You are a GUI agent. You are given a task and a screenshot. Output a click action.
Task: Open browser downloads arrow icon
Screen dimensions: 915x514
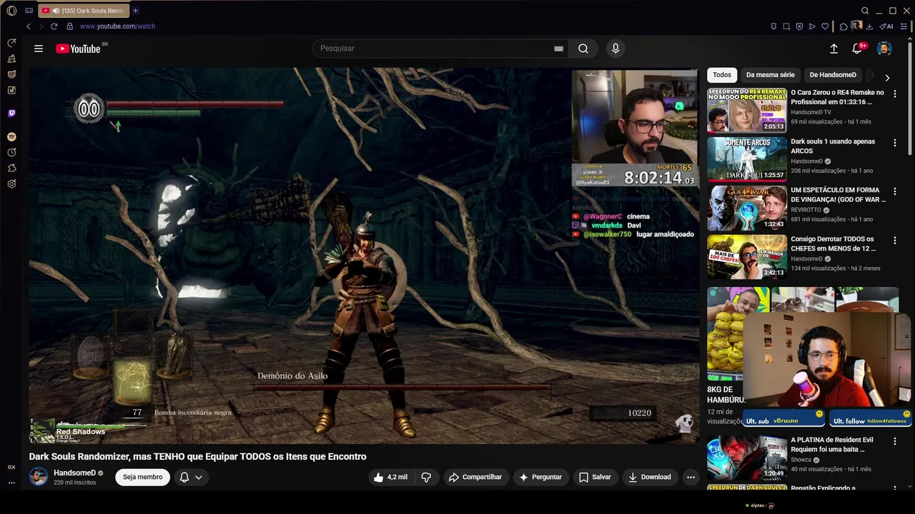[x=870, y=26]
